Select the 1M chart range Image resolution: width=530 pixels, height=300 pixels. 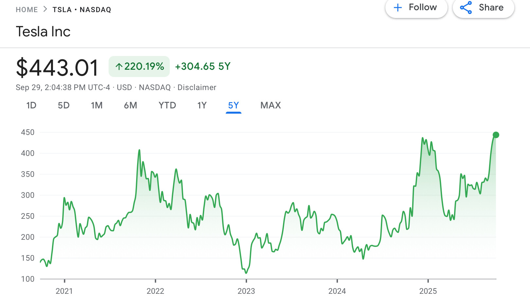(x=97, y=105)
